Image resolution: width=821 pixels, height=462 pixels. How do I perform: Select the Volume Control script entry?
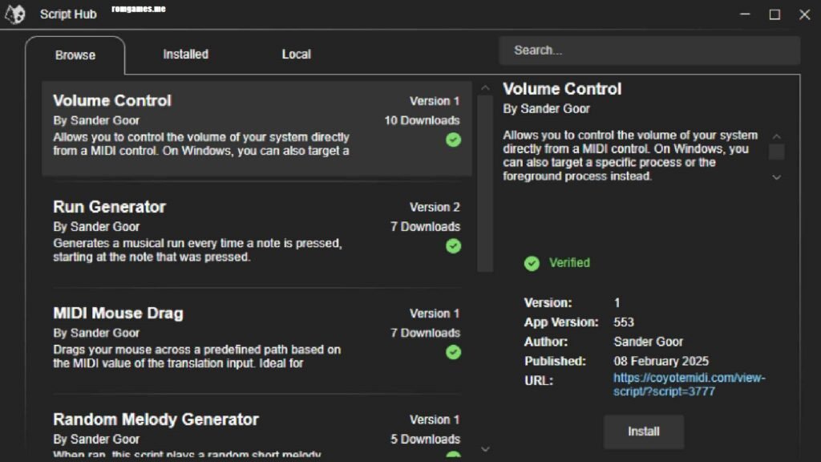click(257, 128)
